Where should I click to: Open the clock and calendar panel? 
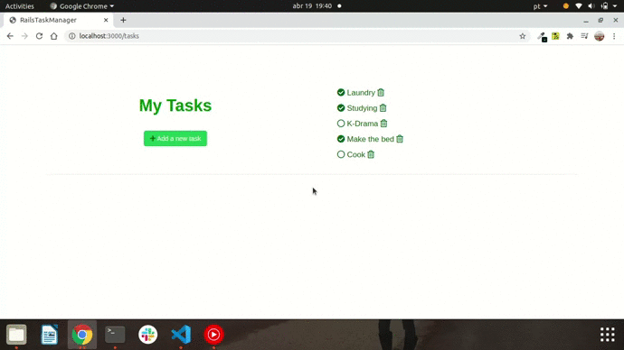312,6
